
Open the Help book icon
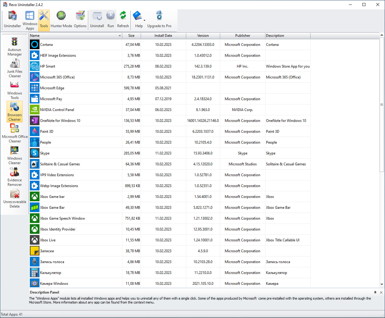coord(138,16)
